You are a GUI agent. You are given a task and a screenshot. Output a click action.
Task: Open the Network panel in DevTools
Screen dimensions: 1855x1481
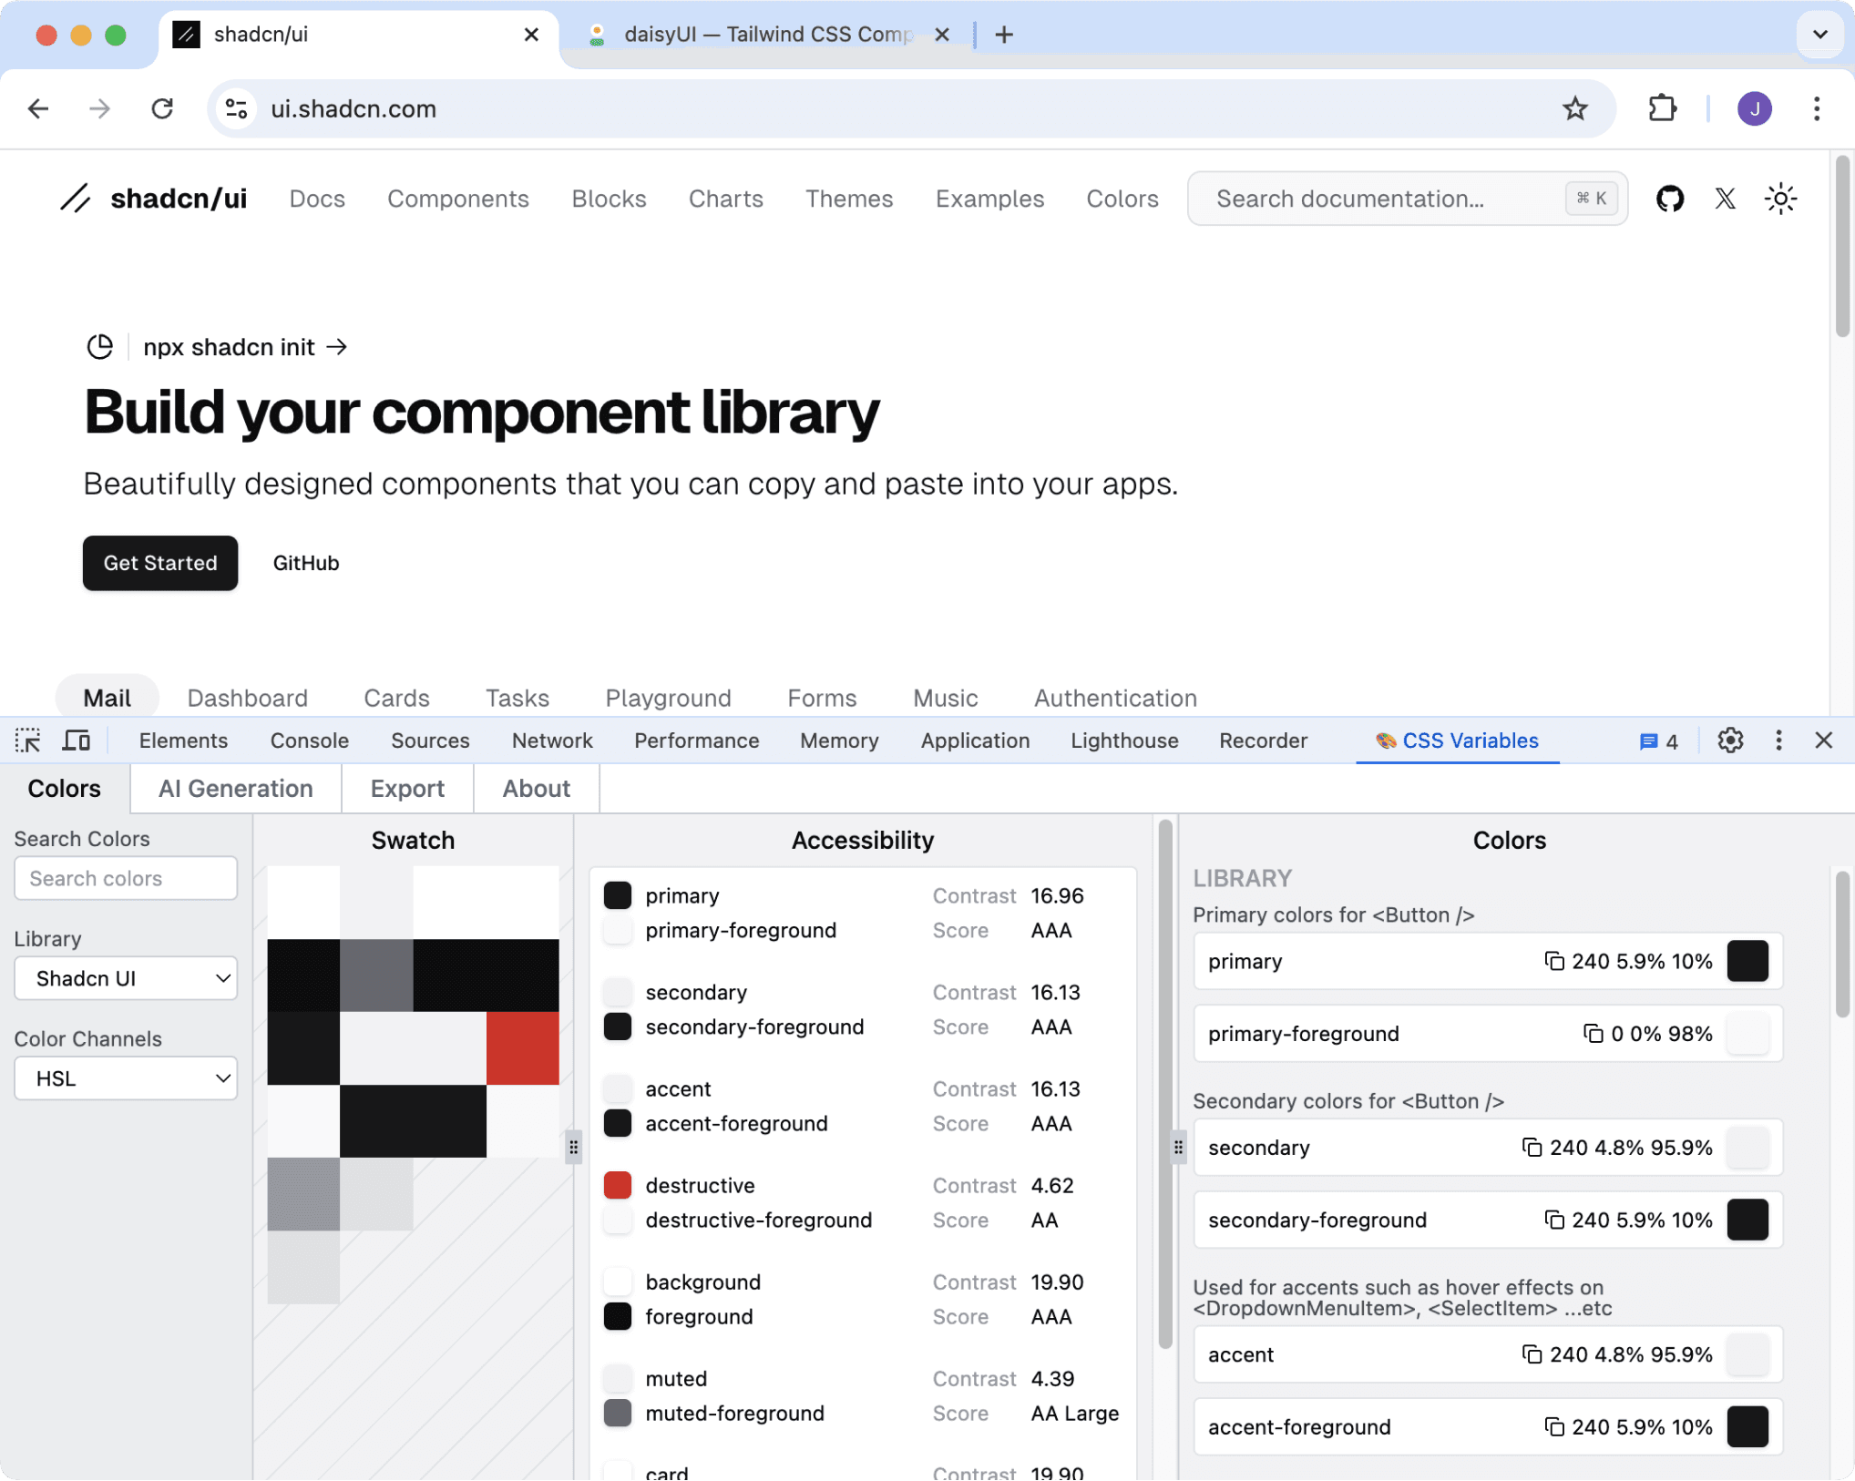click(x=552, y=740)
